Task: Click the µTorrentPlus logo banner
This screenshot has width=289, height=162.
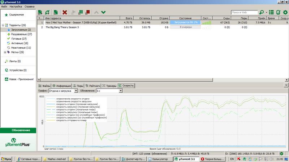Action: coord(18,142)
